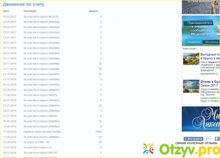The image size is (220, 158).
Task: Click the VK 'Мне нравится' like button
Action: [193, 139]
